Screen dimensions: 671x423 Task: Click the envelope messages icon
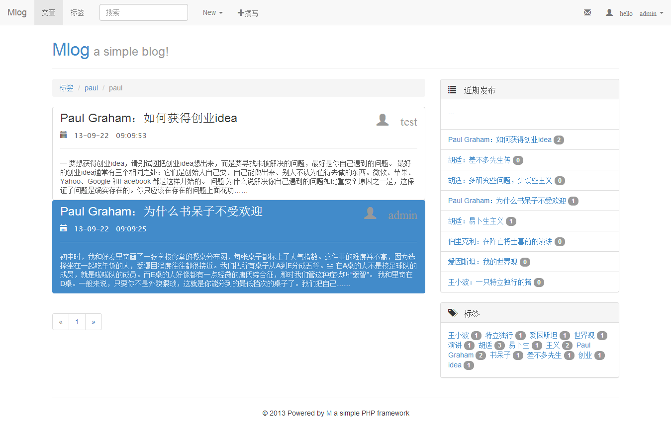tap(587, 13)
